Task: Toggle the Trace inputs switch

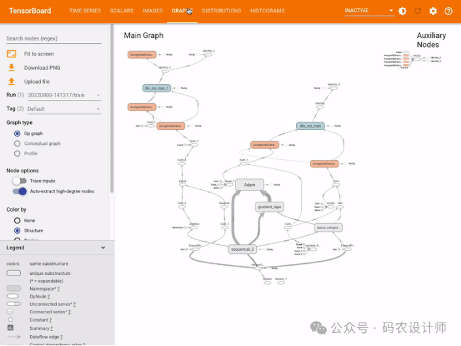Action: coord(20,181)
